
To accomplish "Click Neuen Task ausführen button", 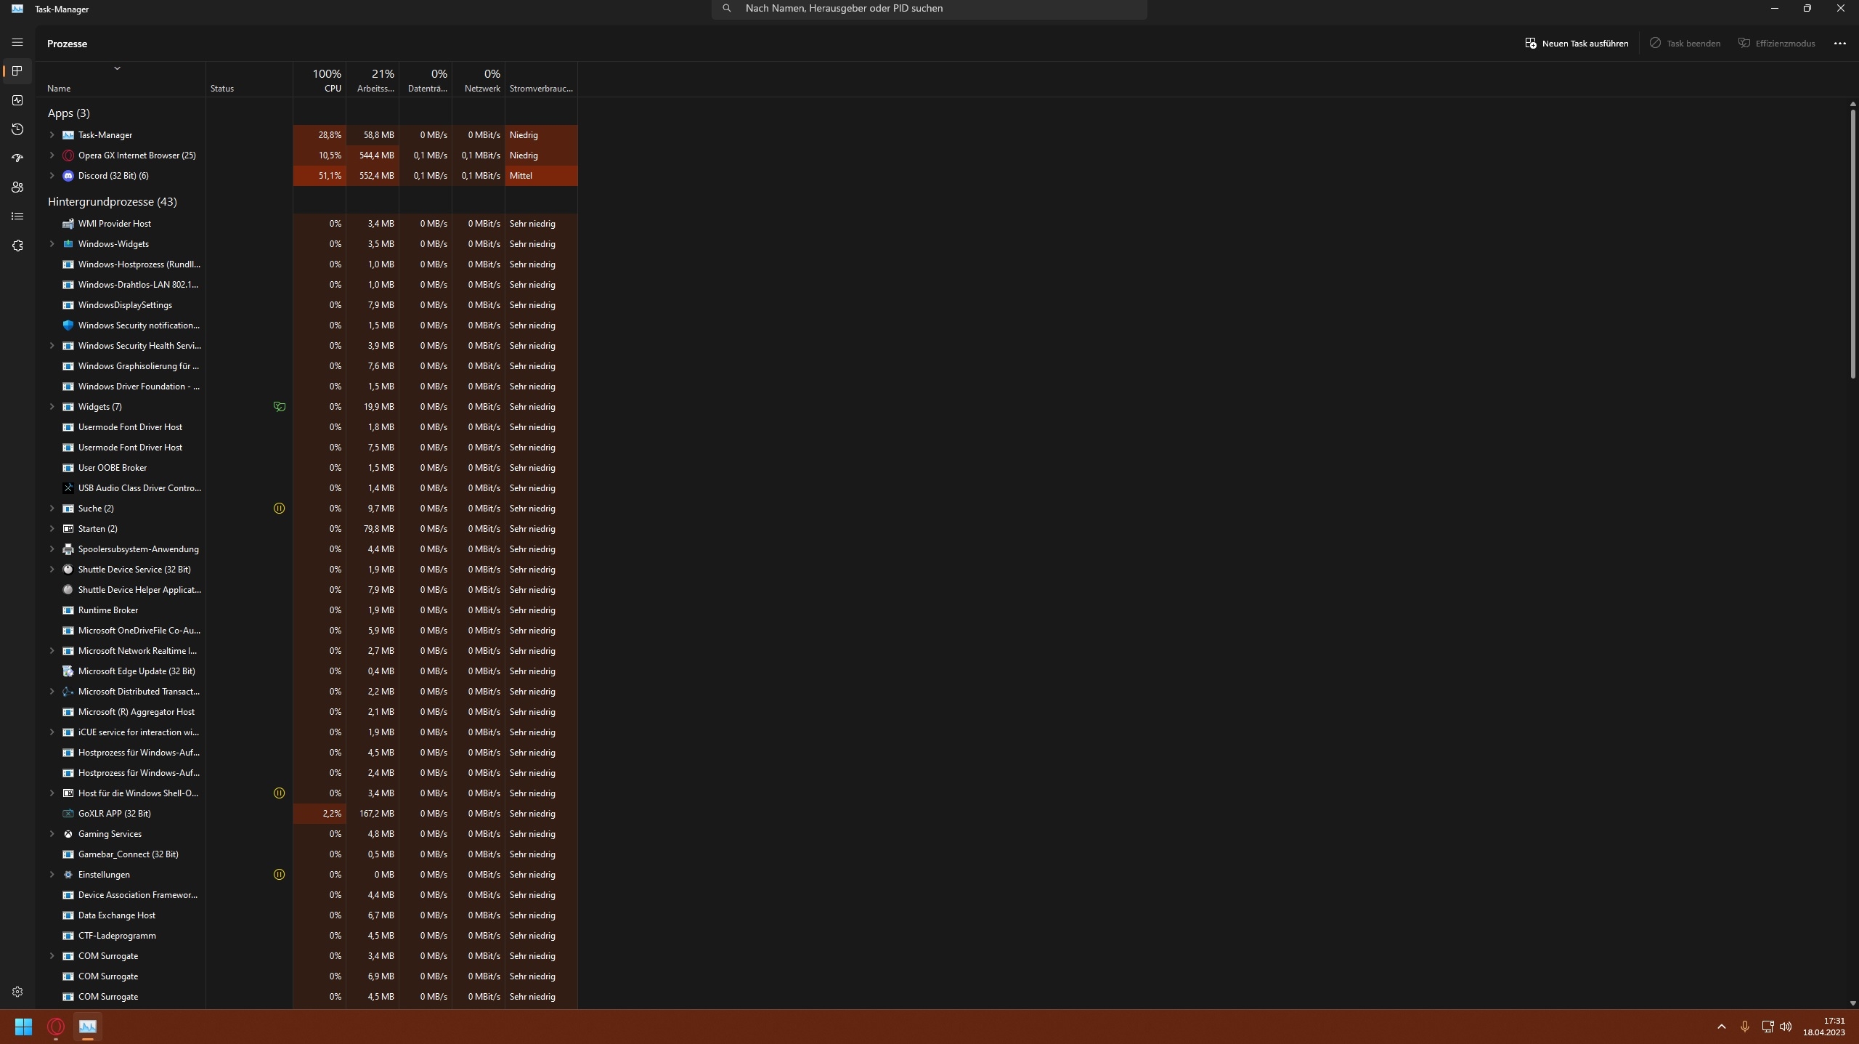I will [x=1577, y=44].
